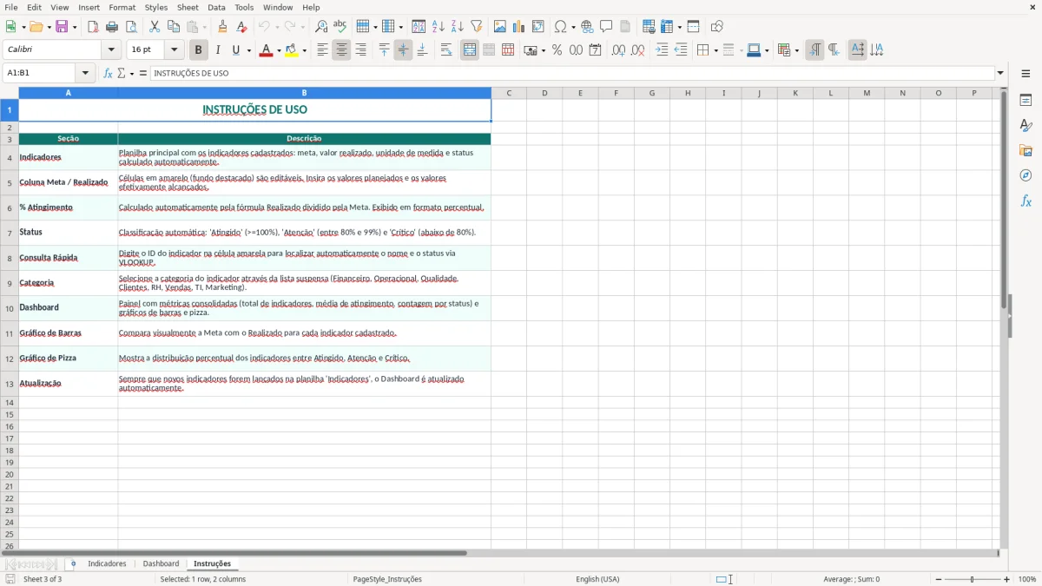Toggle Align Left

[x=322, y=50]
